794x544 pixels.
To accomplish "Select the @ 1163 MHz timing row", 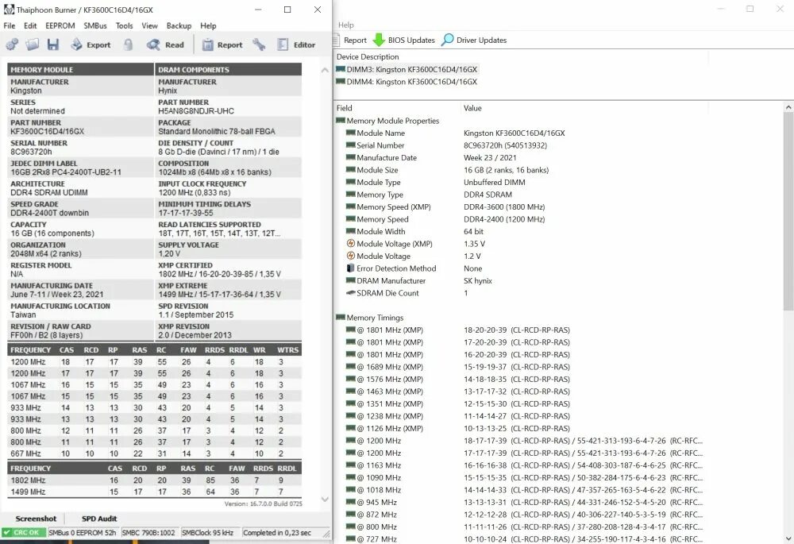I will tap(524, 465).
